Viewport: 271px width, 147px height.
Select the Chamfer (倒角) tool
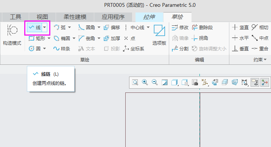click(86, 38)
